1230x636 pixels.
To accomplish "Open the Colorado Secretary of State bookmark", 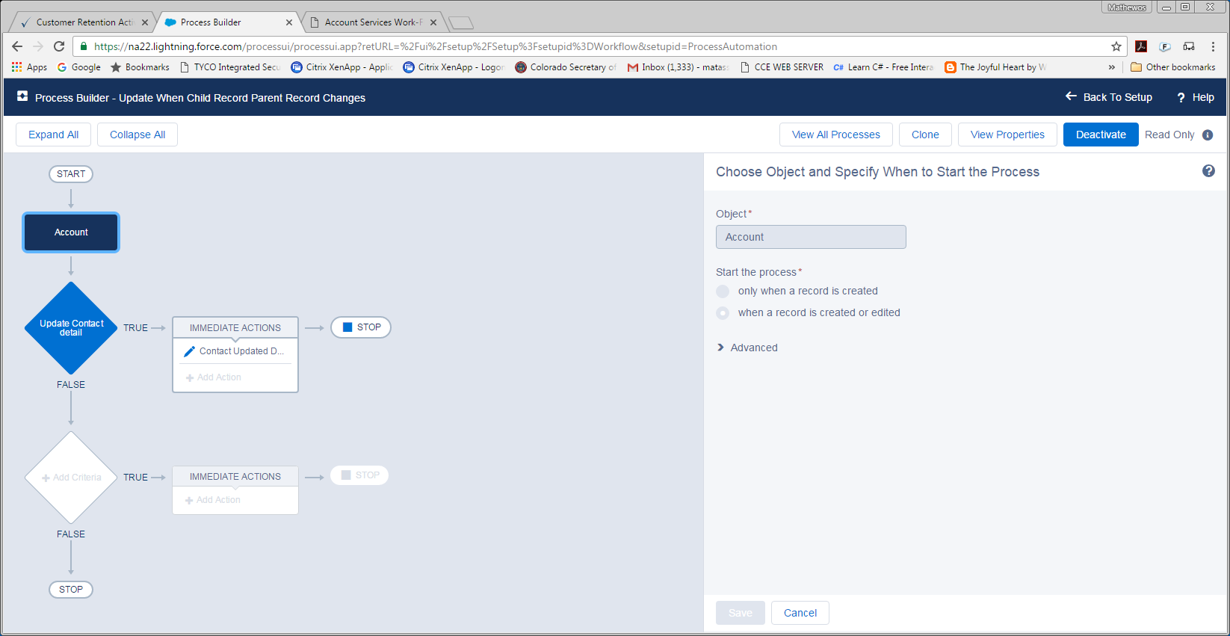I will (566, 67).
